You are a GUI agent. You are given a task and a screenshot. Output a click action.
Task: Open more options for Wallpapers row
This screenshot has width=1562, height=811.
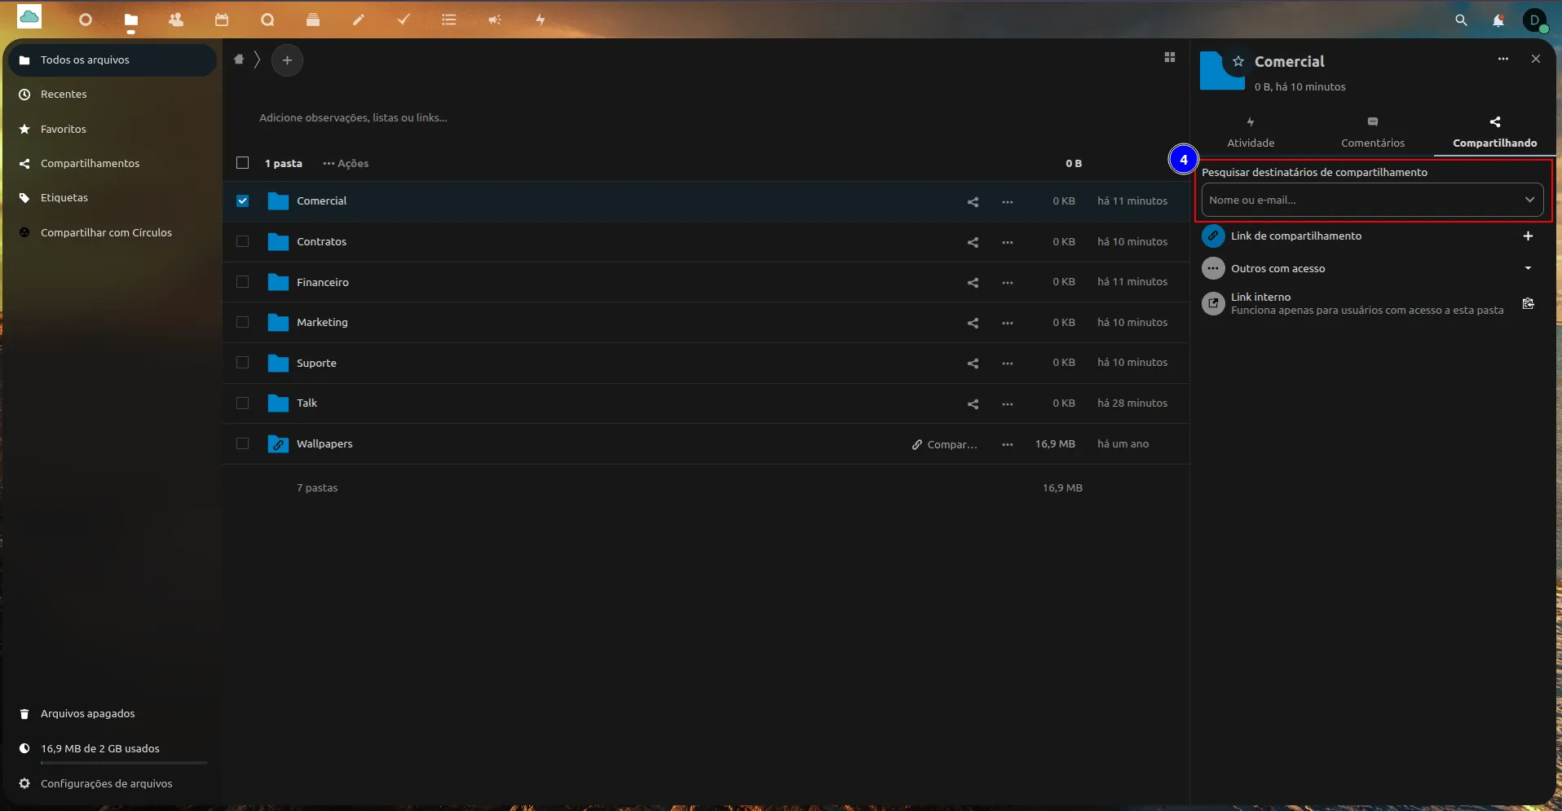[1008, 444]
